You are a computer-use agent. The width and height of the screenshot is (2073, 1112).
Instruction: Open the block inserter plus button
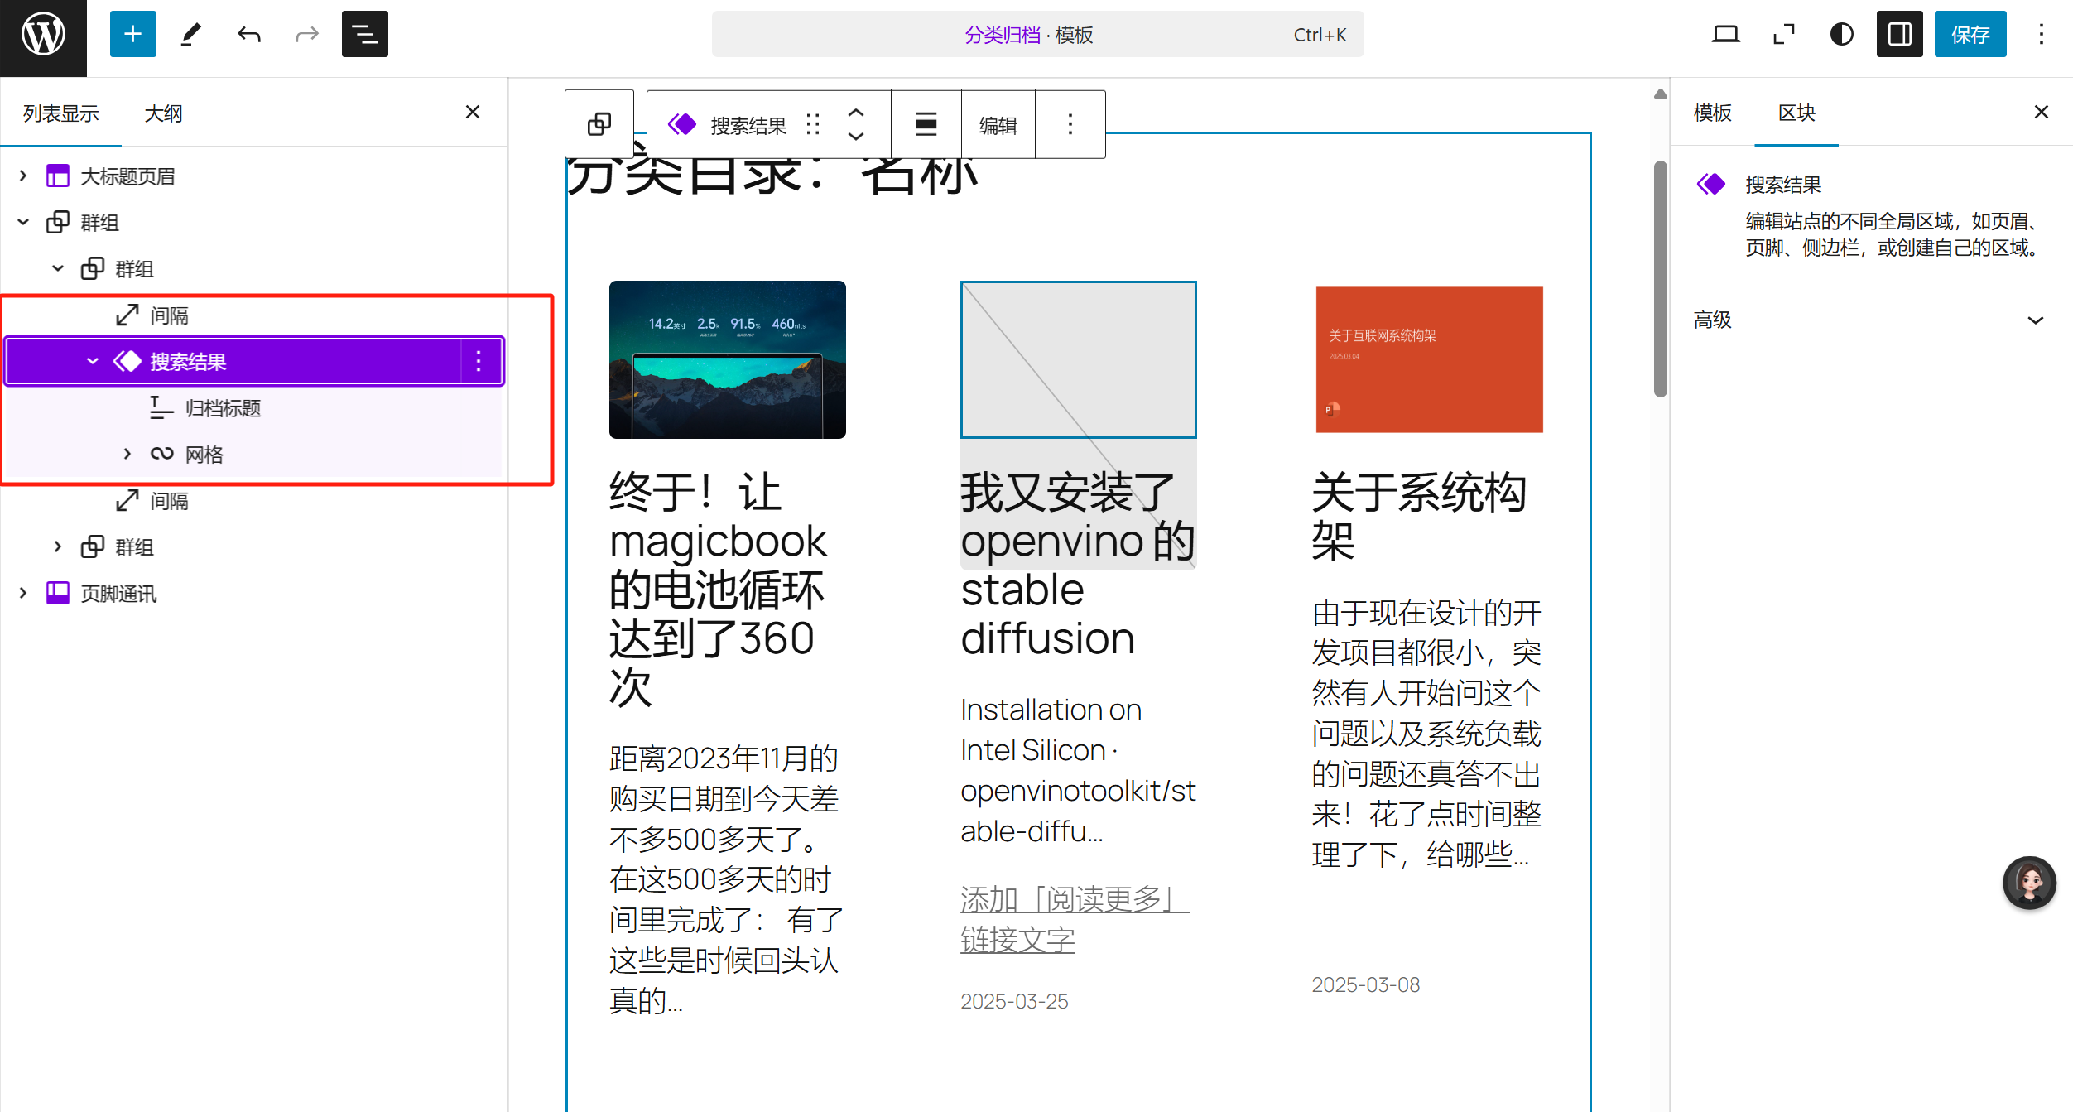pyautogui.click(x=132, y=34)
